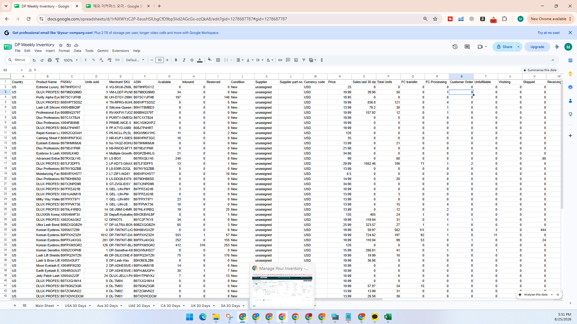The width and height of the screenshot is (577, 324).
Task: Open the horizontal align dropdown
Action: click(240, 60)
